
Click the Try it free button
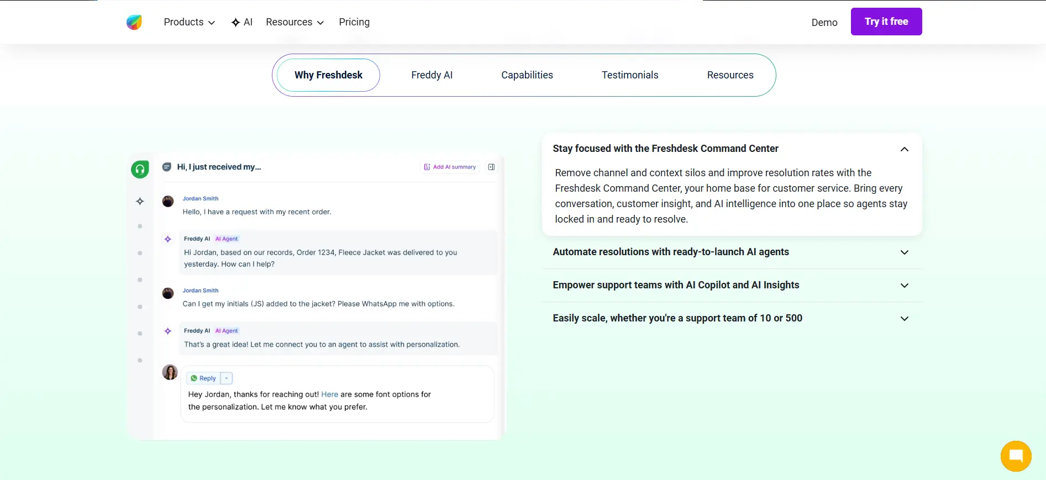pyautogui.click(x=886, y=22)
